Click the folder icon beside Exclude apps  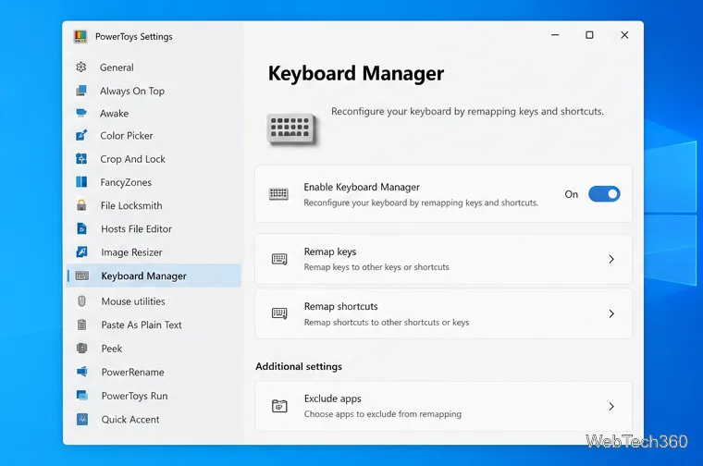(x=279, y=406)
